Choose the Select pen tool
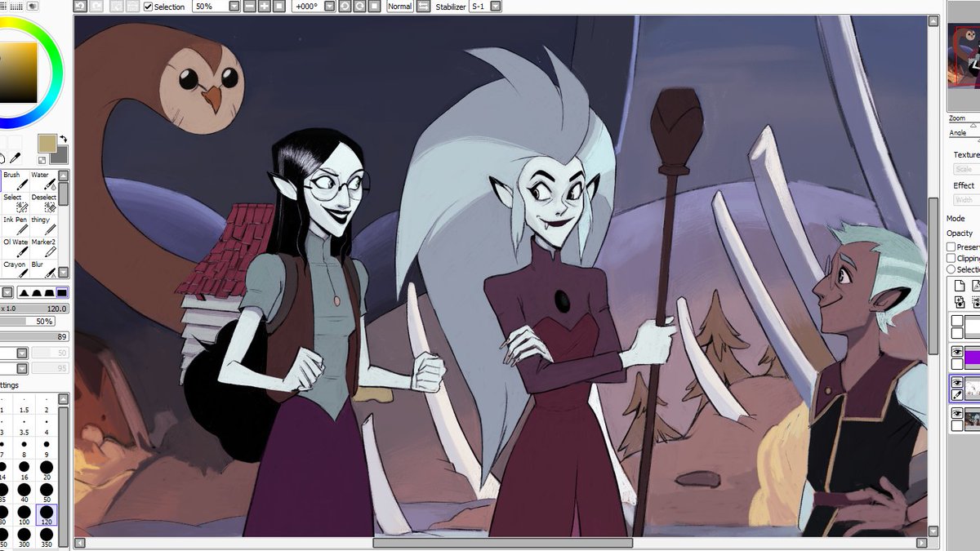The image size is (980, 551). coord(16,202)
